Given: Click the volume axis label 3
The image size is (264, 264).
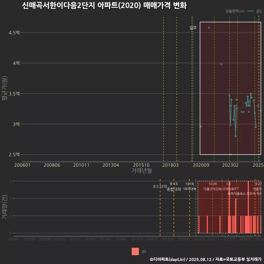Looking at the screenshot, I should [x=10, y=181].
